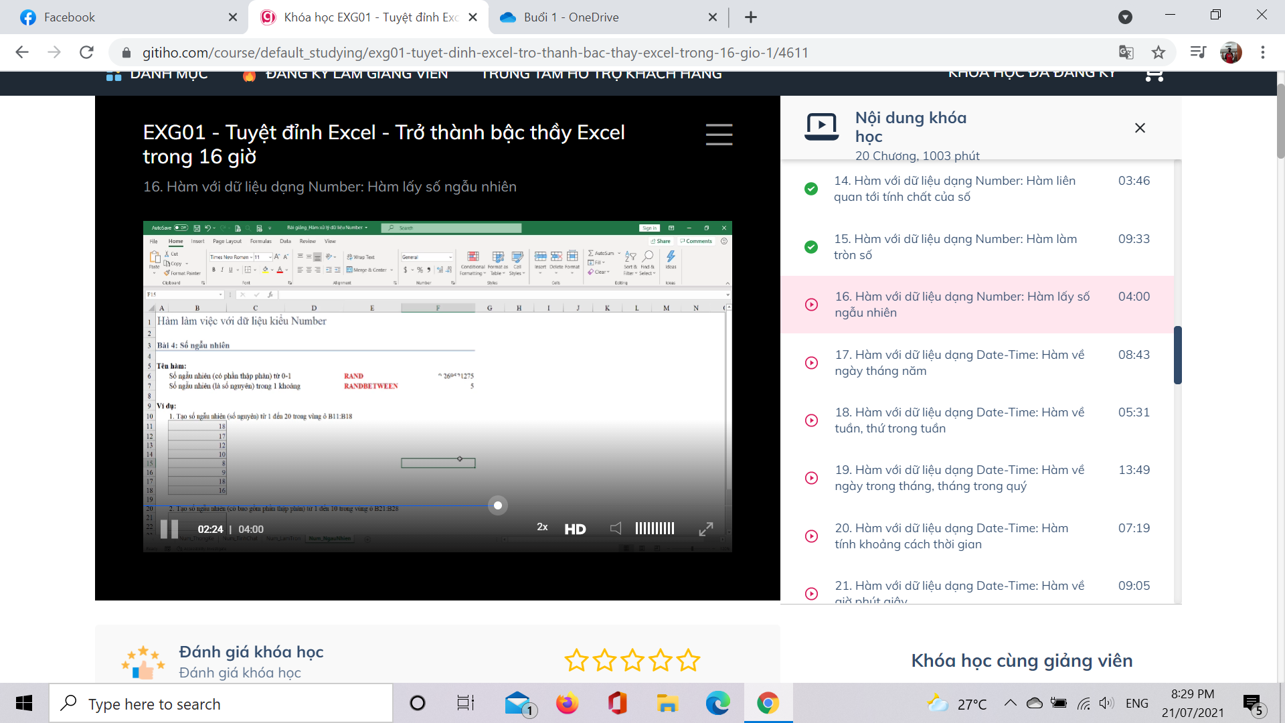Open Task View on the taskbar
Screen dimensions: 1285x723
(x=466, y=704)
